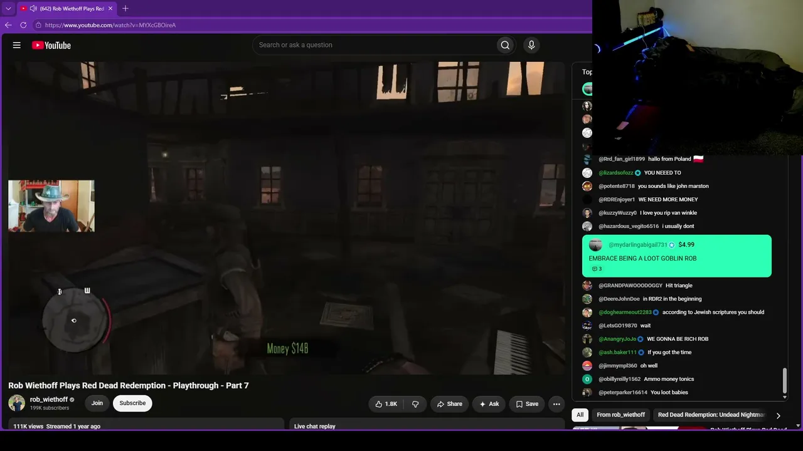Image resolution: width=803 pixels, height=451 pixels.
Task: Click the member badge beside @lizardsofozz
Action: click(638, 173)
